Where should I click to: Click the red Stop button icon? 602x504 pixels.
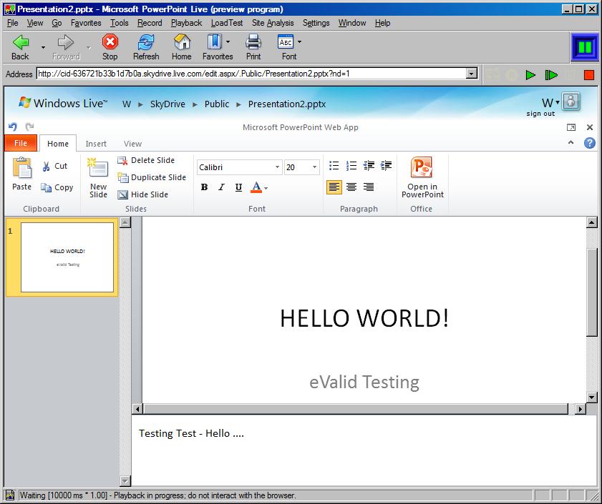point(110,41)
